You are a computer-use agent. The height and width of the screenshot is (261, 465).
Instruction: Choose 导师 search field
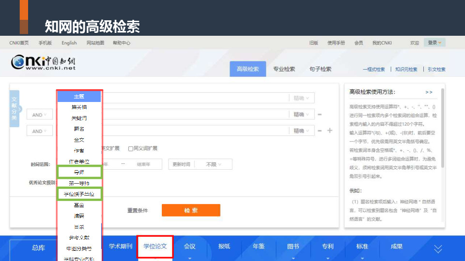[x=79, y=172]
